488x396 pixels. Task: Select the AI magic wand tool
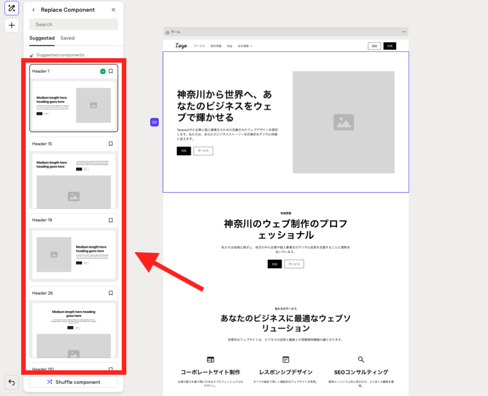(x=11, y=8)
